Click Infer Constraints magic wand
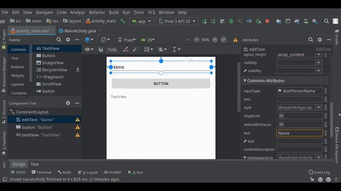The height and width of the screenshot is (191, 341). coord(135,49)
